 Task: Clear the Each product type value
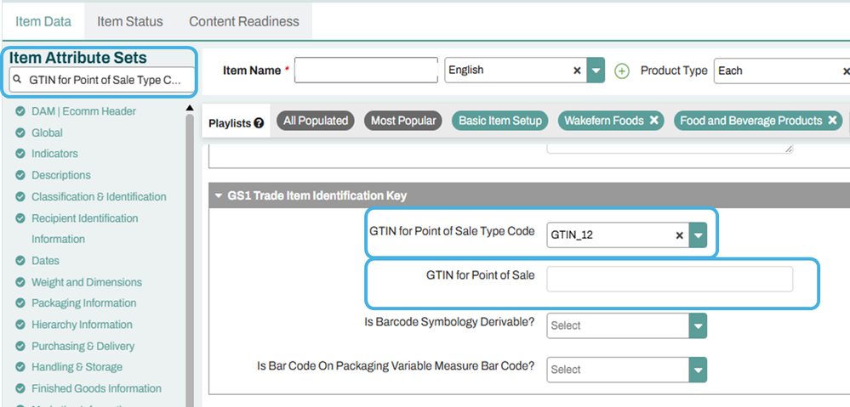(x=845, y=71)
